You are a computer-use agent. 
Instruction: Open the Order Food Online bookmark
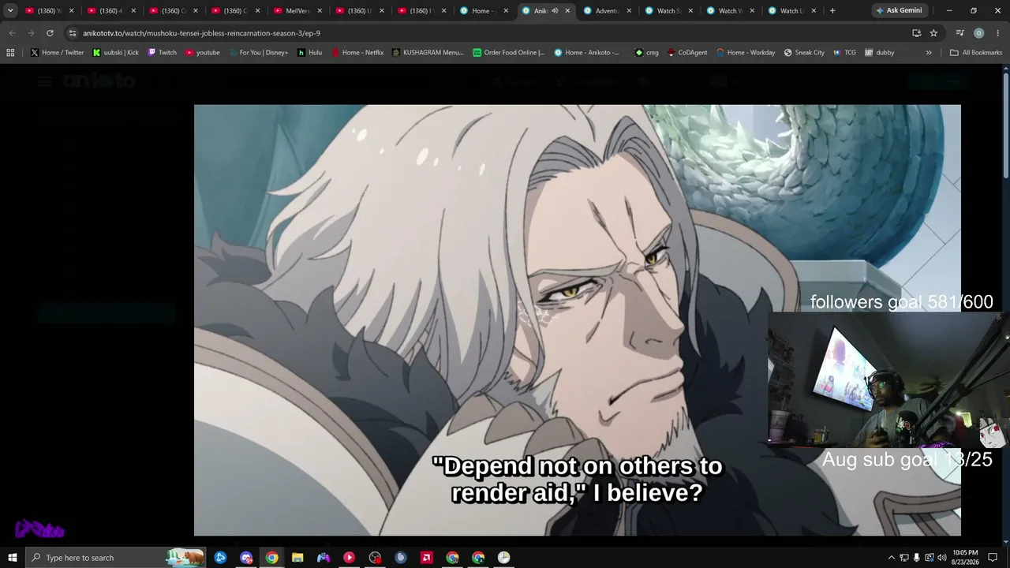pyautogui.click(x=509, y=53)
